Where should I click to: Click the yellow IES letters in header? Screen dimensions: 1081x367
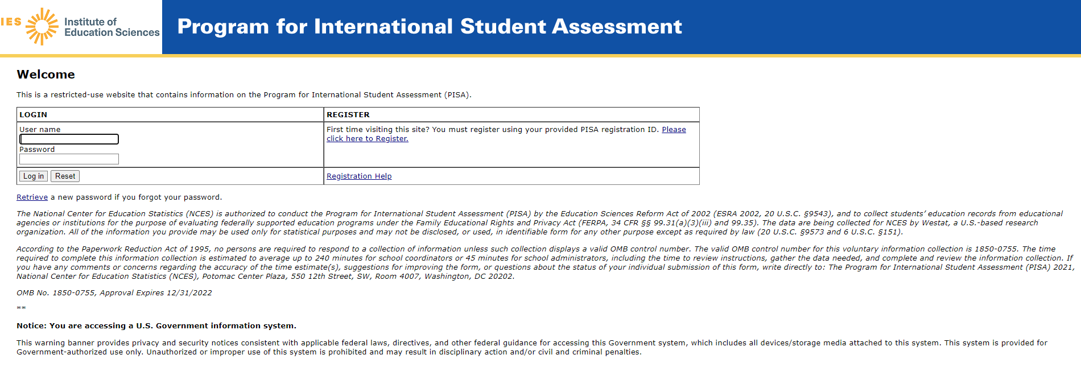click(11, 22)
